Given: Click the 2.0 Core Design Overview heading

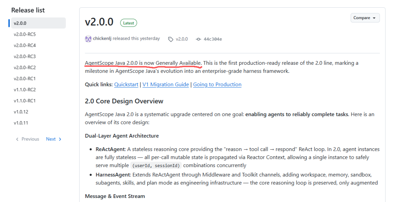Looking at the screenshot, I should [124, 101].
